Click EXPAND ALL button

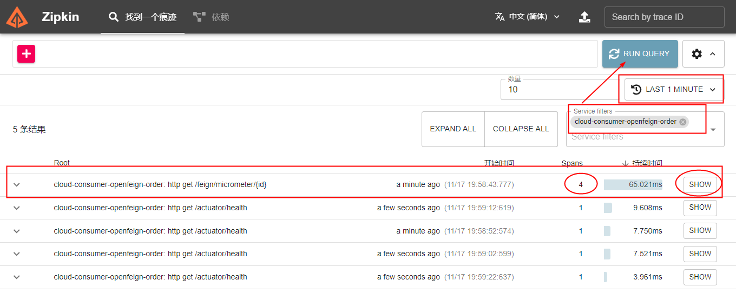point(453,129)
